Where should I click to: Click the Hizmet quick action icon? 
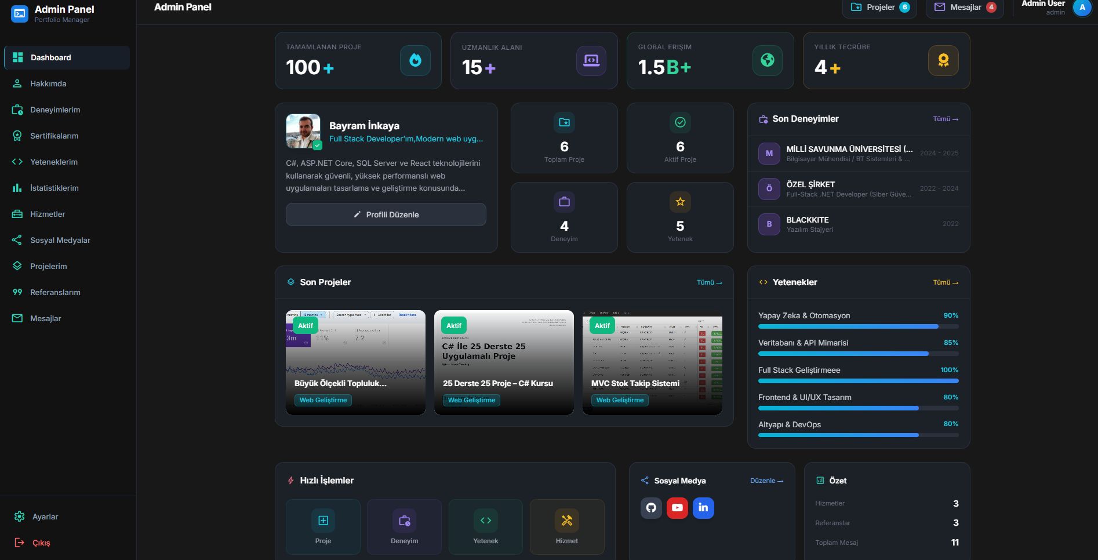tap(566, 521)
